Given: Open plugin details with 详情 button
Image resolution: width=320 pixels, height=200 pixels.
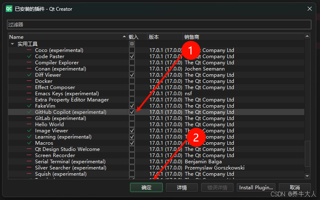Looking at the screenshot, I should [x=182, y=187].
